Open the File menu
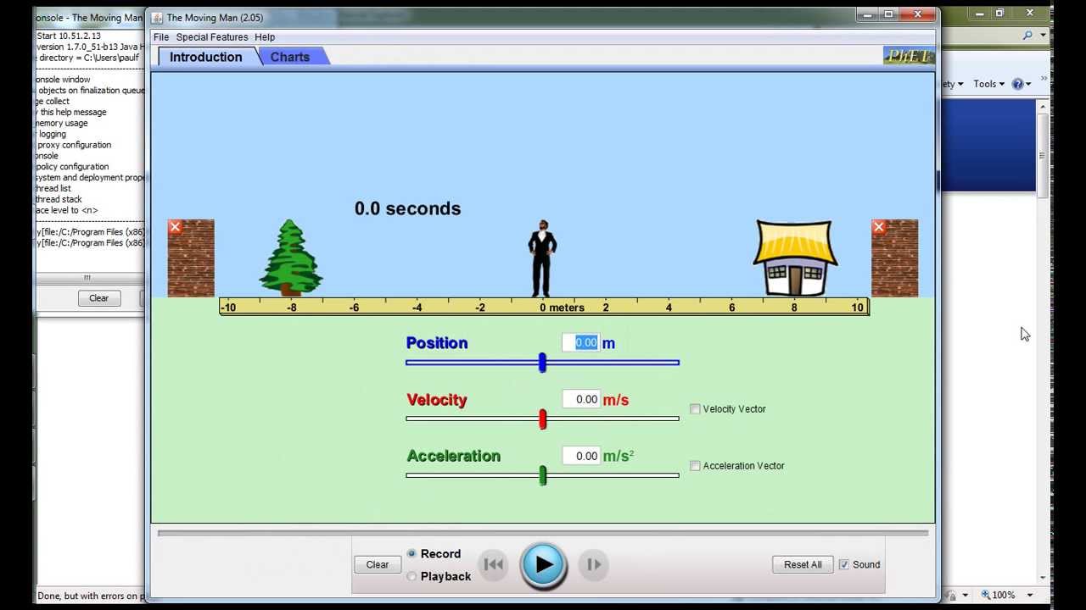Viewport: 1086px width, 610px height. click(161, 37)
